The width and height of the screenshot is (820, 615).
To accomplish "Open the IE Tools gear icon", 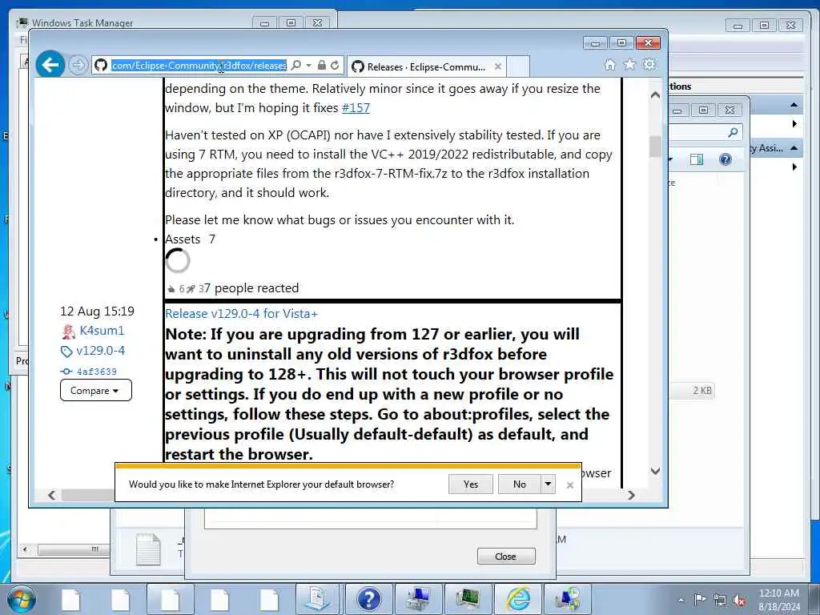I will 649,65.
